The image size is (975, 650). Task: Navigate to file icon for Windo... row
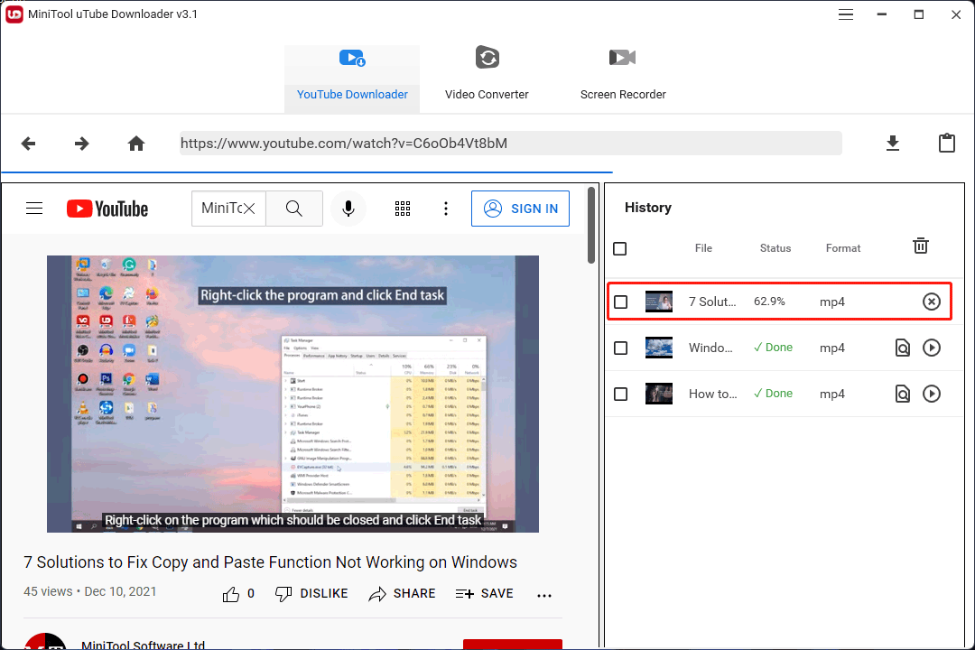click(902, 348)
